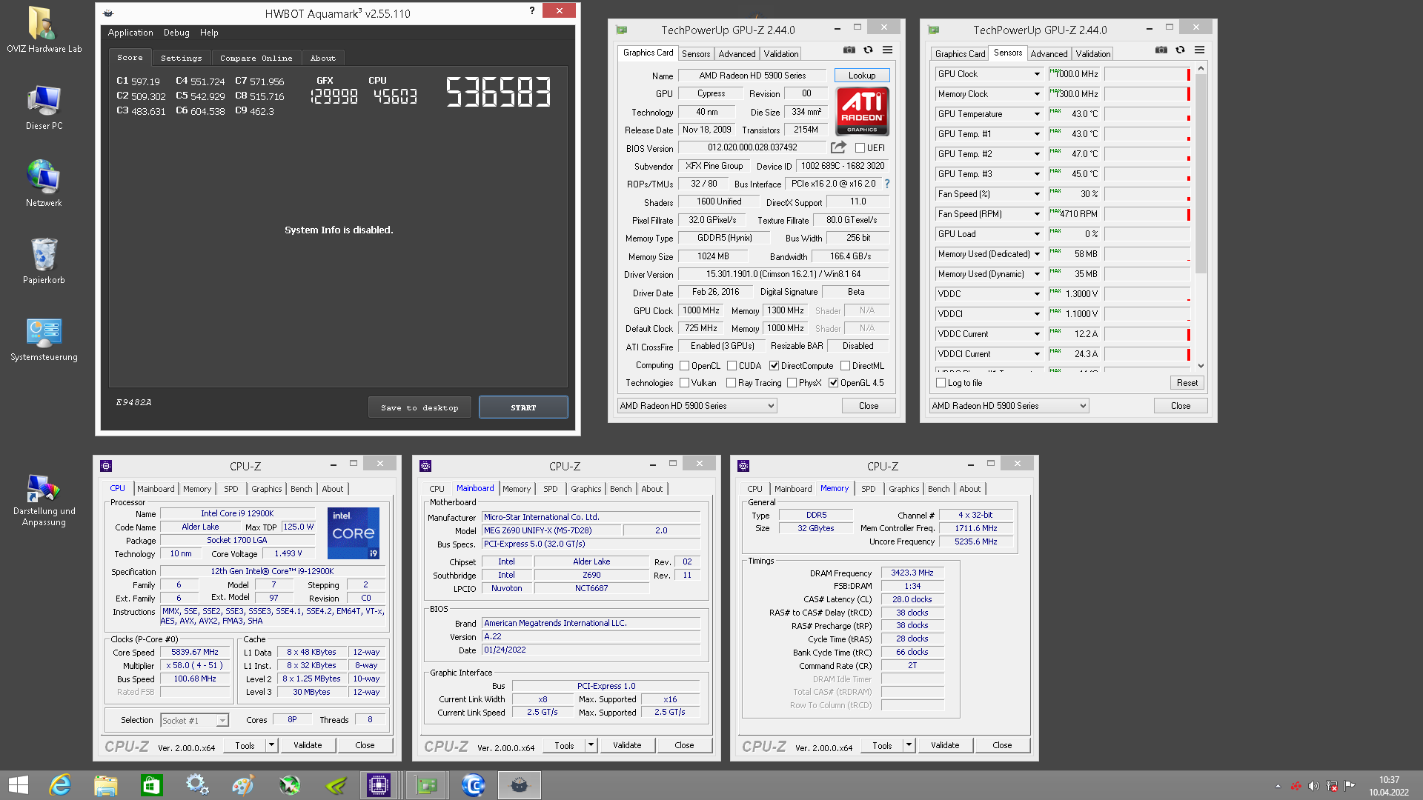Open Bench tab in CPU-Z CPU window

[x=301, y=489]
